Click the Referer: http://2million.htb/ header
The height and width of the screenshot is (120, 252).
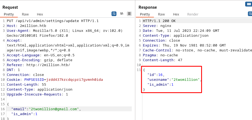(x=39, y=65)
